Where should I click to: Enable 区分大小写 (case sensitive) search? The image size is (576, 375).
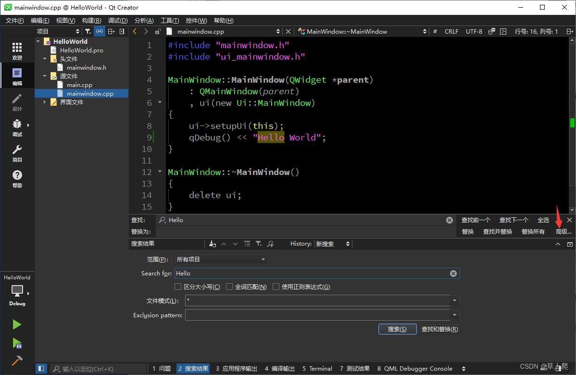pyautogui.click(x=178, y=287)
